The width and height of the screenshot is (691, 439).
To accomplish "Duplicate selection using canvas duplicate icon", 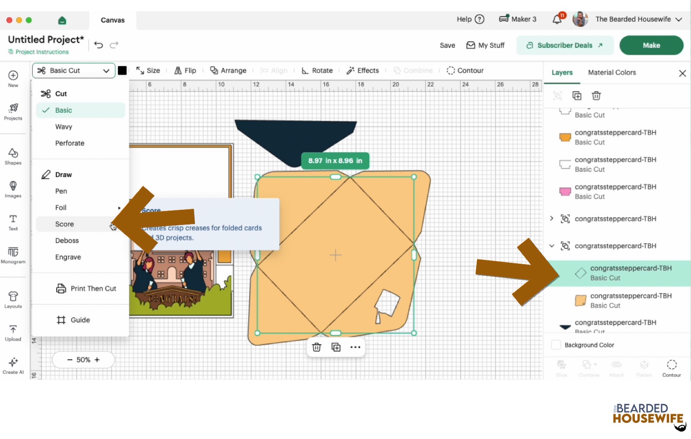I will 336,347.
